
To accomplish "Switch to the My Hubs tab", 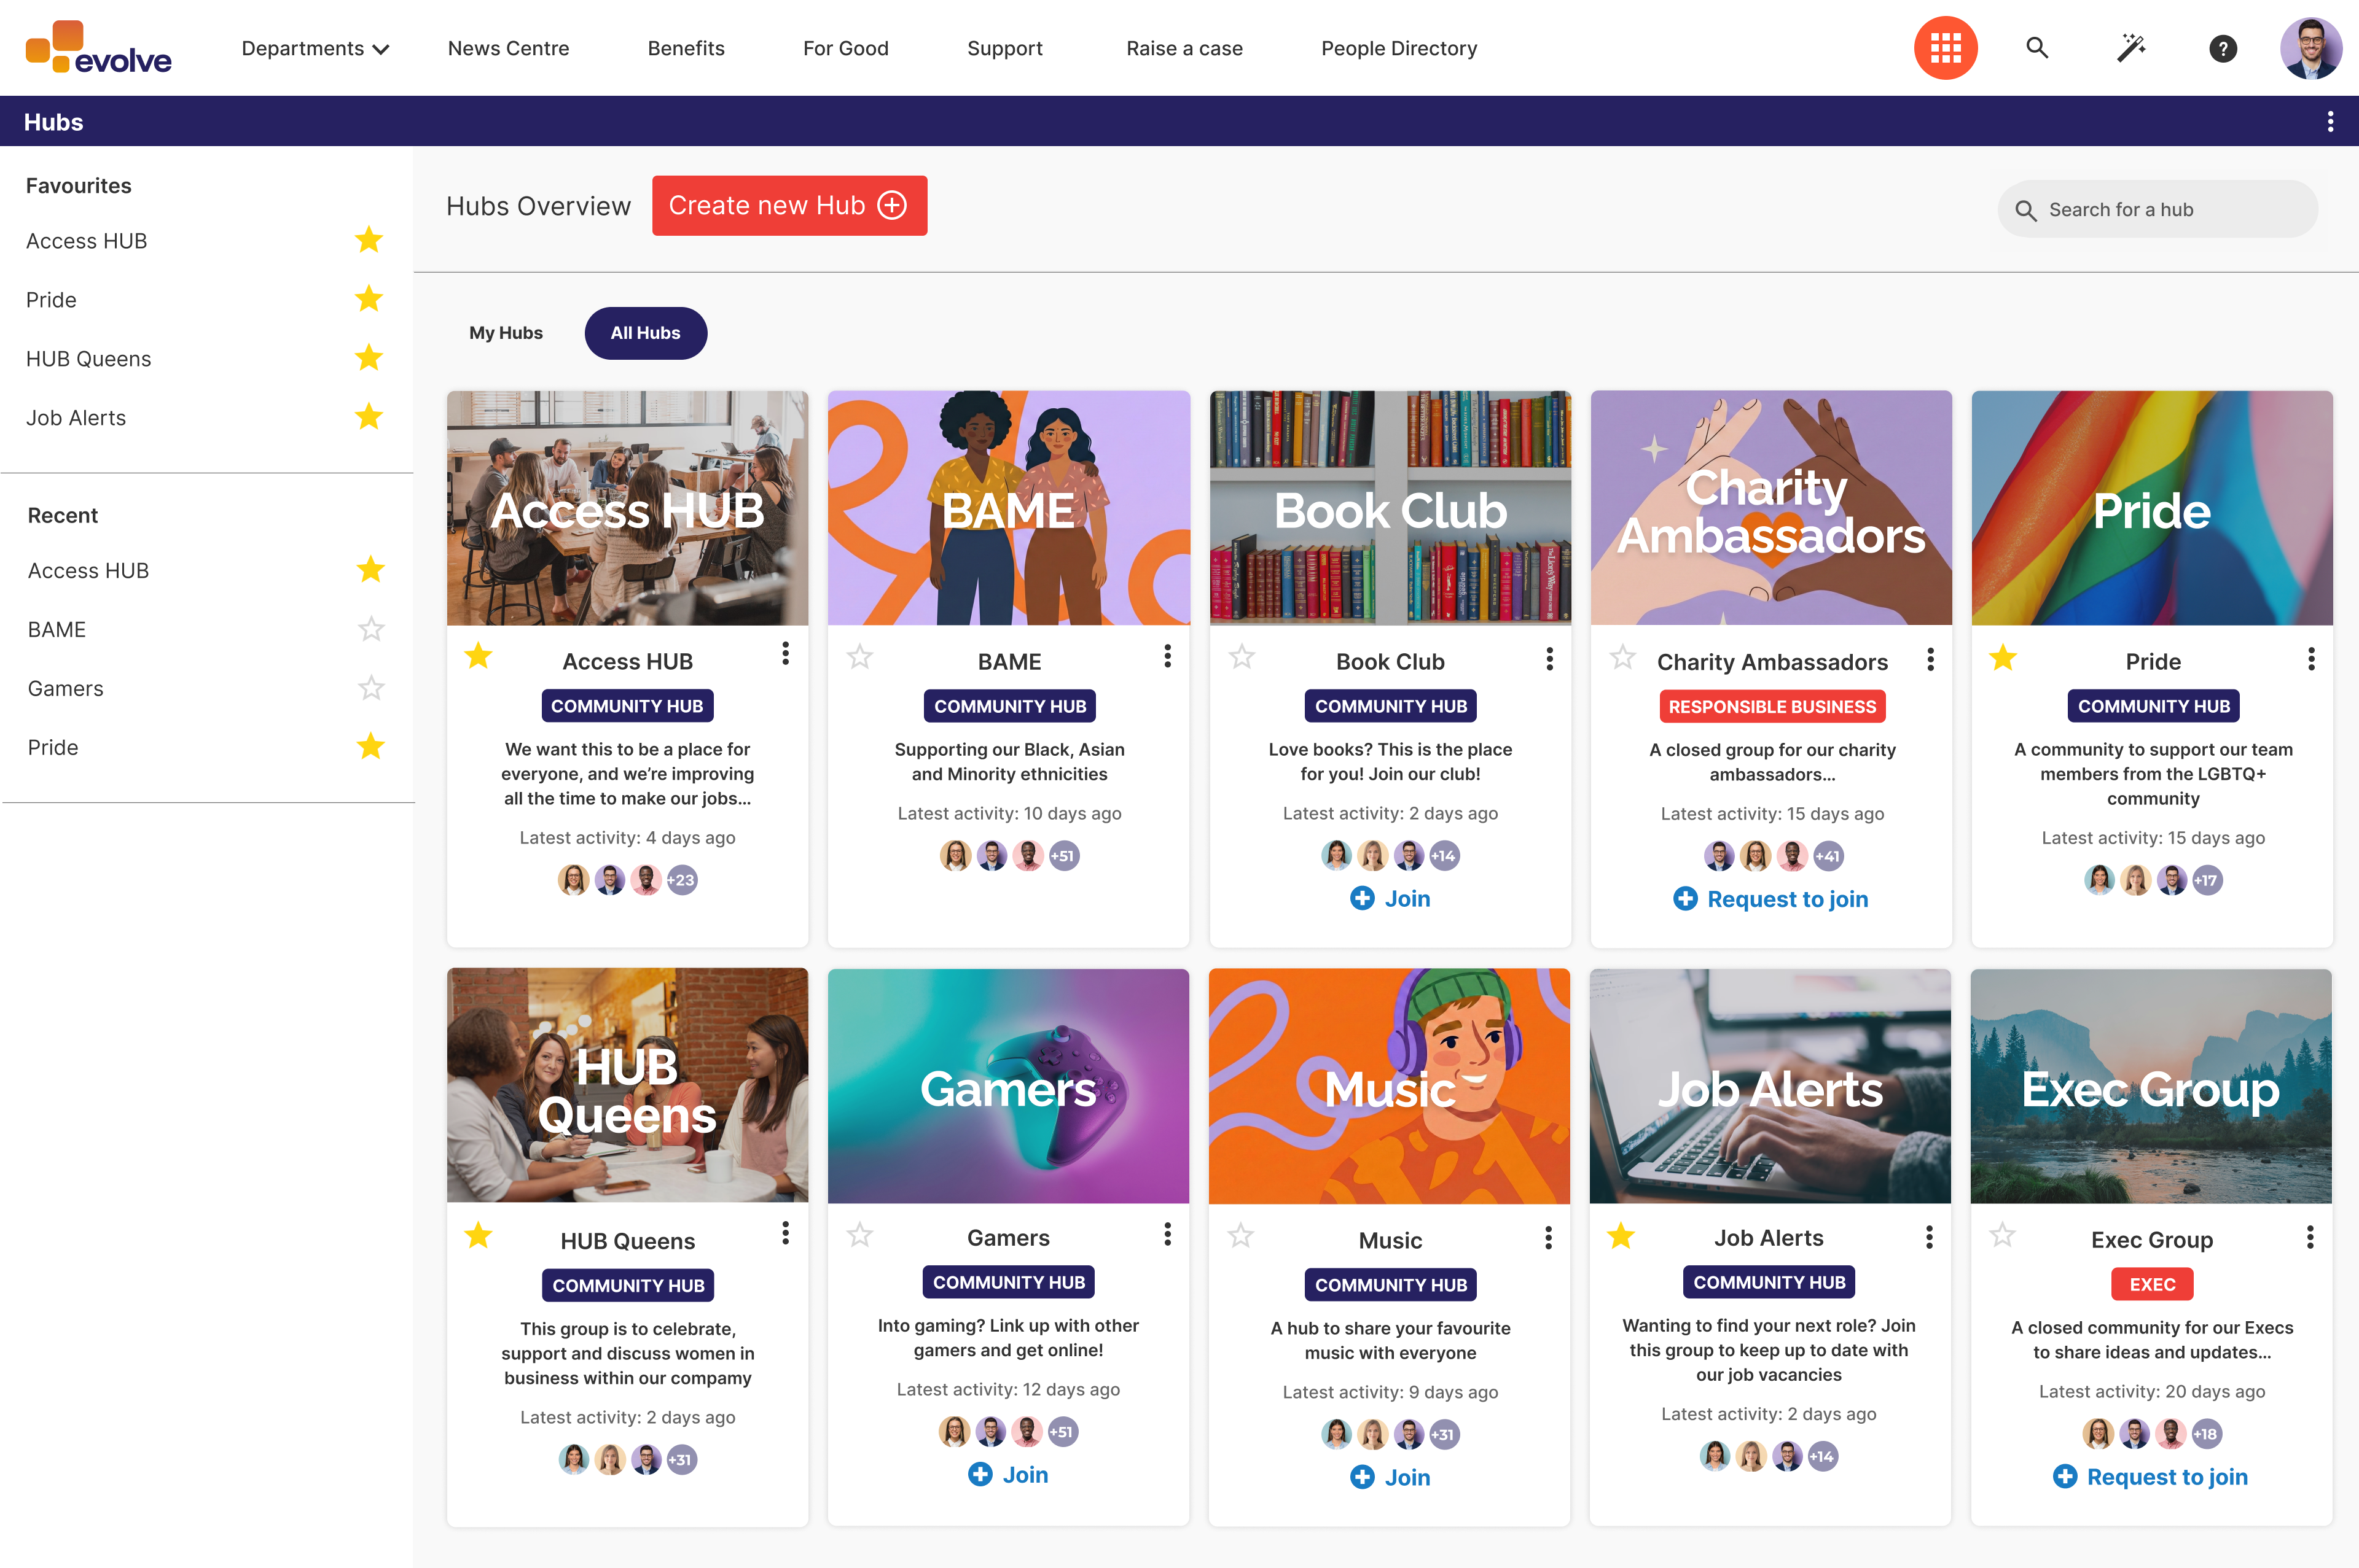I will [x=506, y=333].
